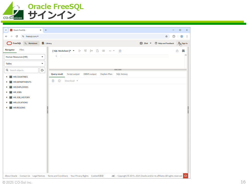Switch to the SQL history tab

click(x=122, y=74)
